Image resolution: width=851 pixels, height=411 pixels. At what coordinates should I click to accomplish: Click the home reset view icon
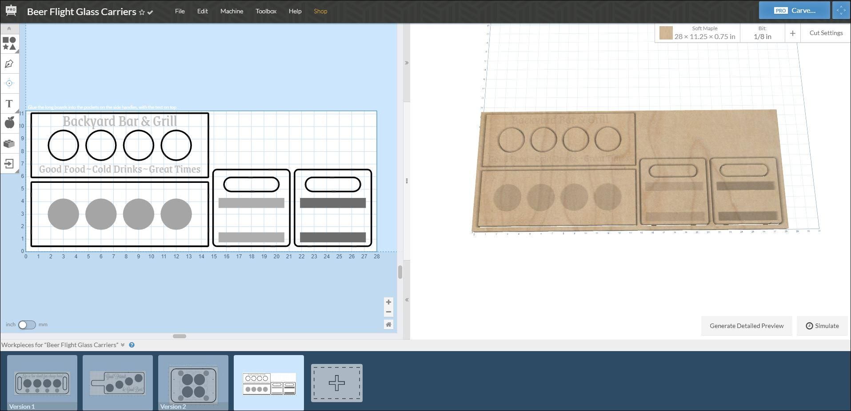(388, 324)
